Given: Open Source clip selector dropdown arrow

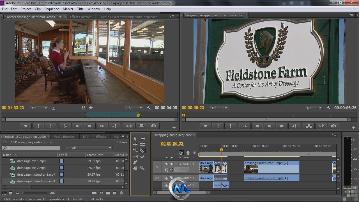Looking at the screenshot, I should coord(60,17).
